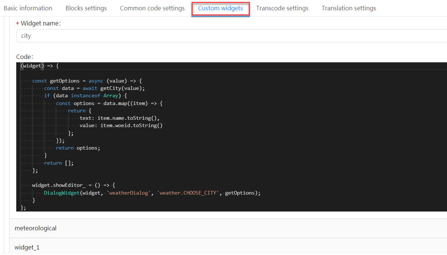Viewport: 447px width, 255px height.
Task: Go to Transcode settings tab
Action: click(x=282, y=8)
